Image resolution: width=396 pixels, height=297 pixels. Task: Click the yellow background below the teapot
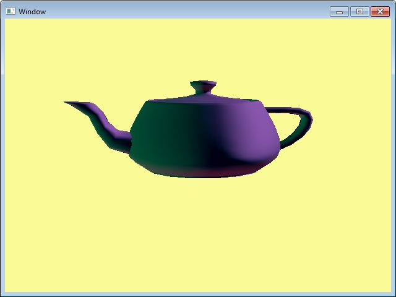(x=198, y=235)
